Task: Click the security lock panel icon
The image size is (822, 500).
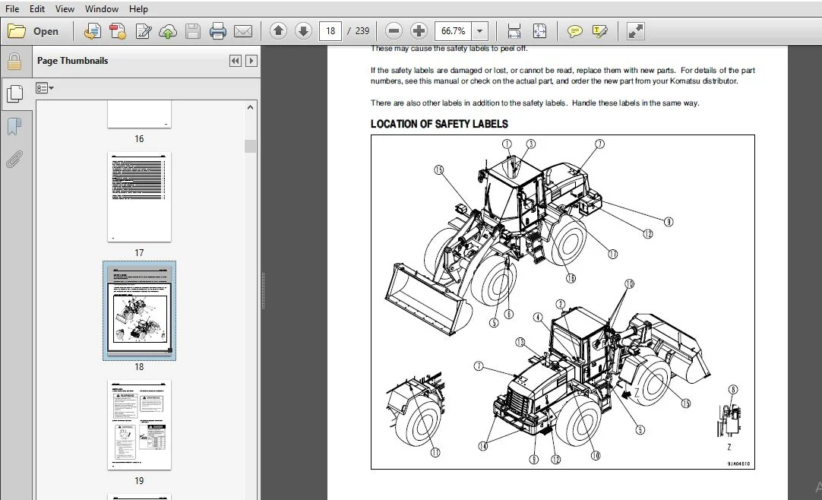Action: point(14,62)
